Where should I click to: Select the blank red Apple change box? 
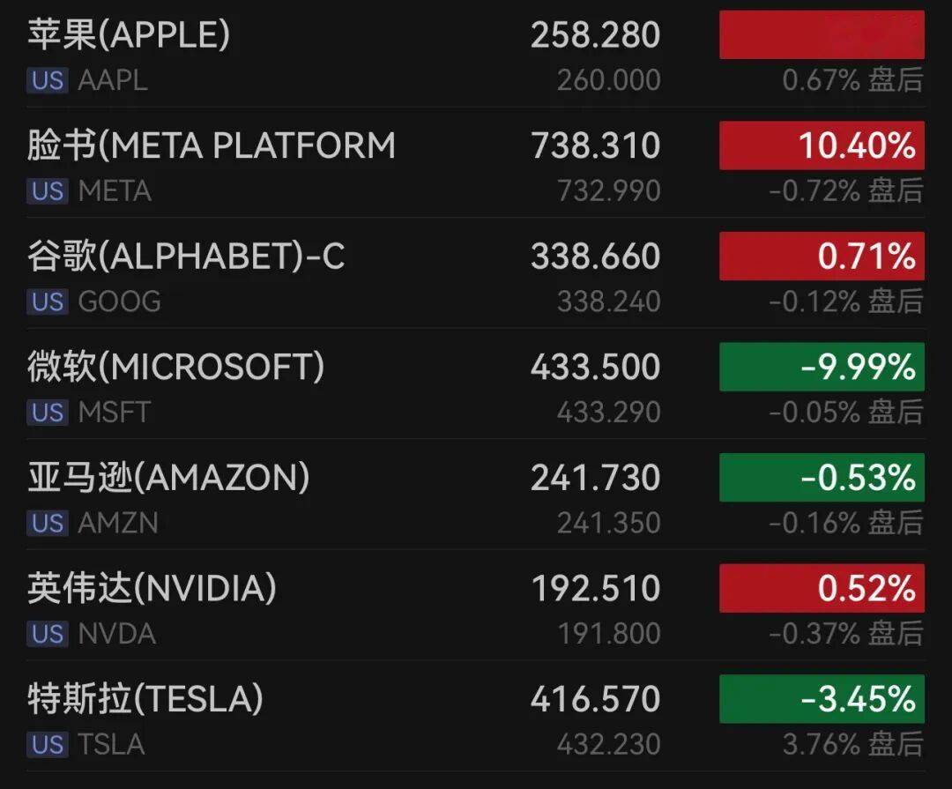click(x=822, y=35)
